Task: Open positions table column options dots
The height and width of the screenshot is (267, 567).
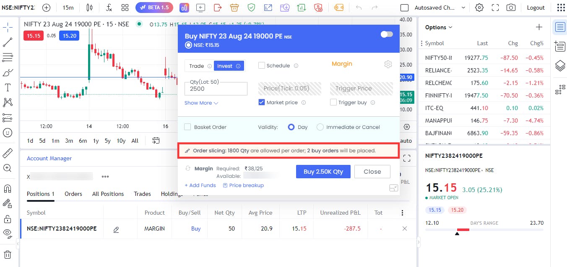Action: coord(403,213)
